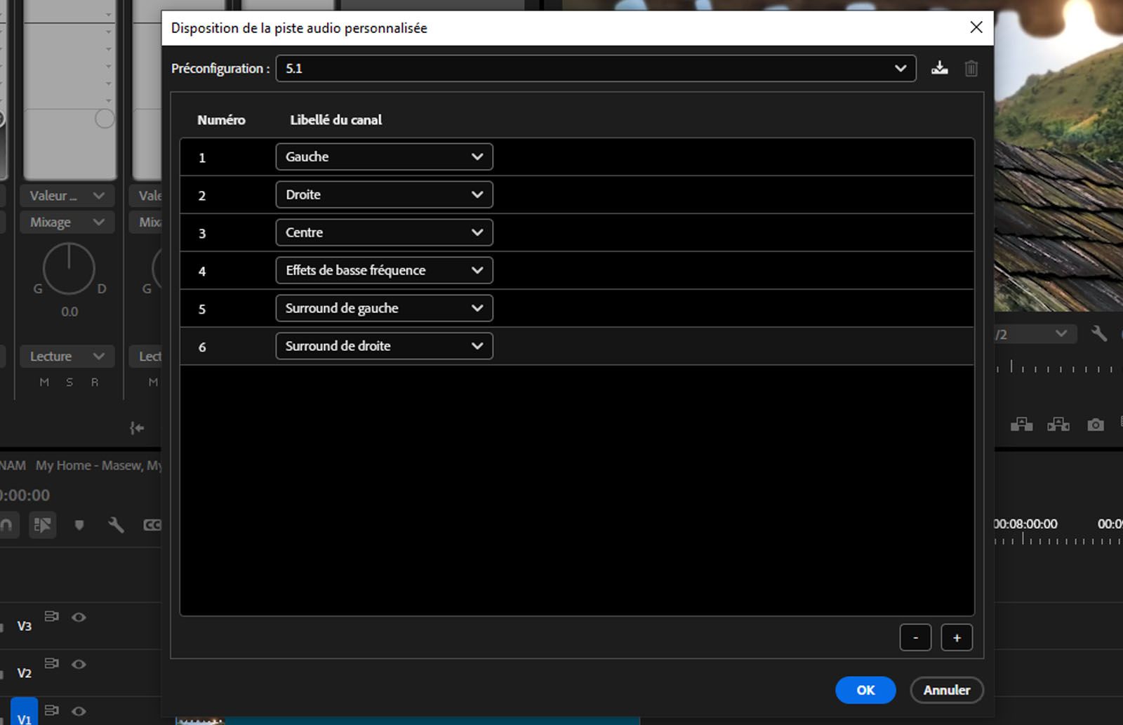Click the Libellé du canal column header
The image size is (1123, 725).
click(336, 120)
